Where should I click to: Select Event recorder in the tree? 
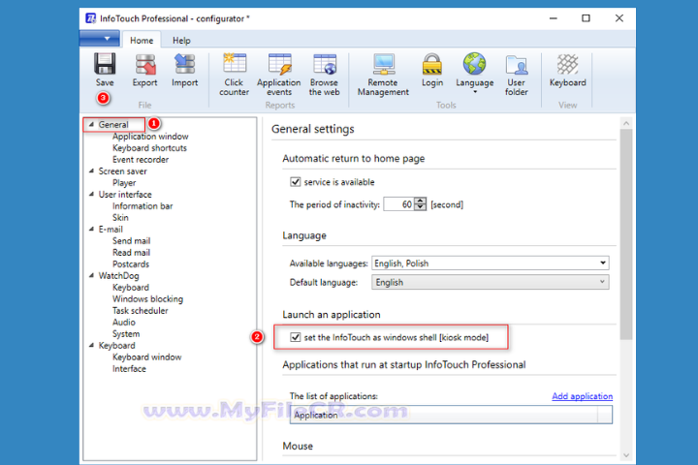[x=141, y=159]
